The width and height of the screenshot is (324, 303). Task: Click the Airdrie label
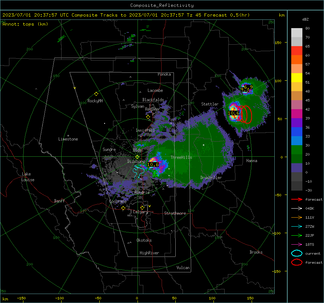[142, 192]
